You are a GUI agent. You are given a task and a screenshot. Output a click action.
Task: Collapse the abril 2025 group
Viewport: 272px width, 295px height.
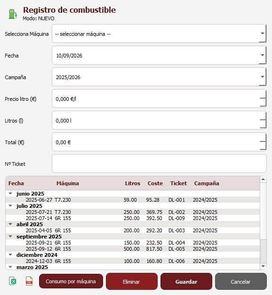pyautogui.click(x=10, y=224)
